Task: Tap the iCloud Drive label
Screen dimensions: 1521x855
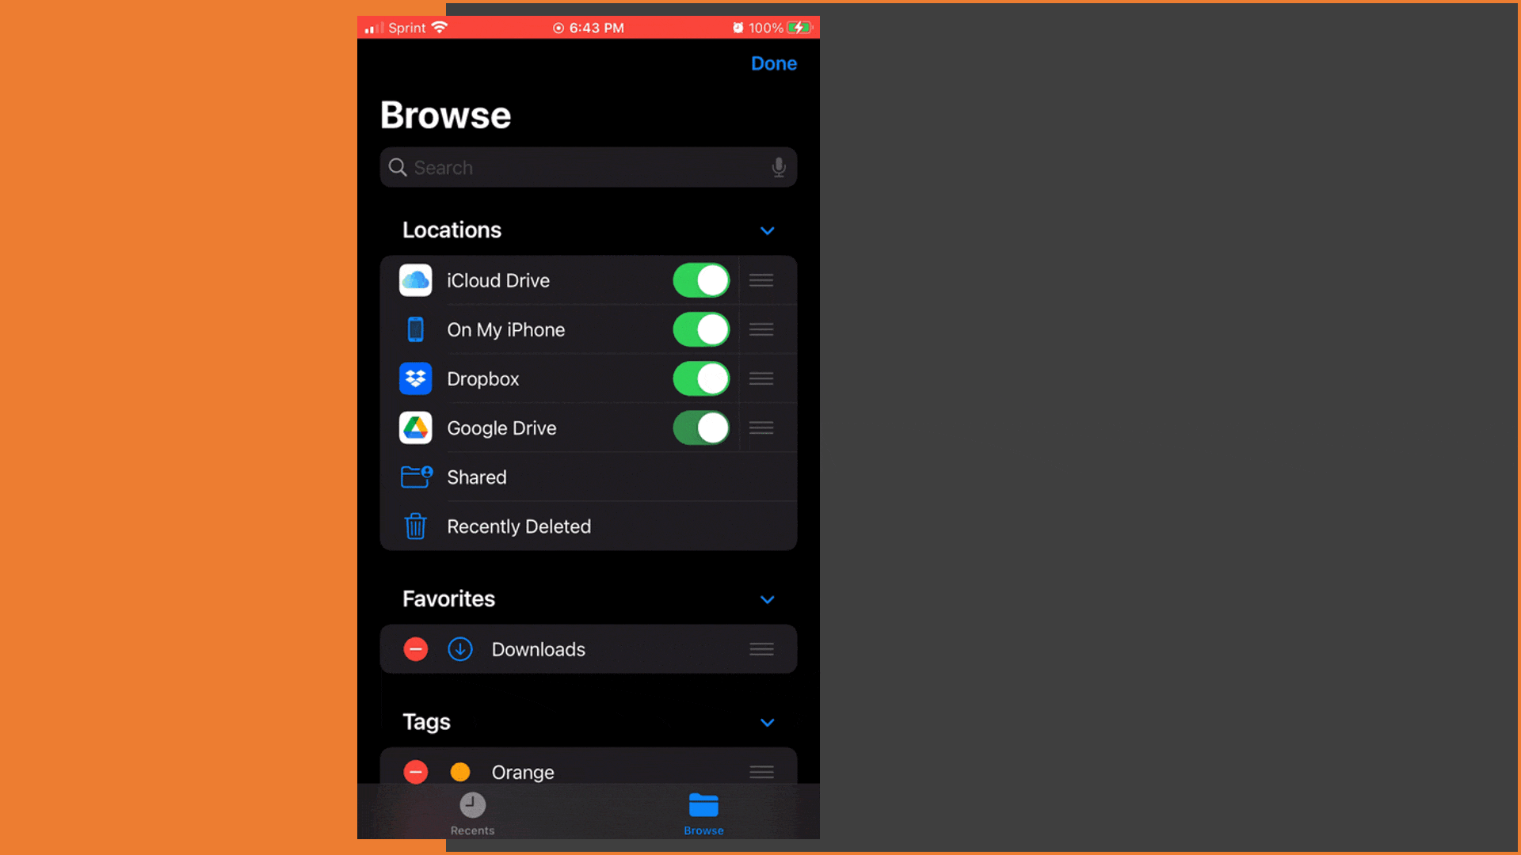Action: [498, 280]
